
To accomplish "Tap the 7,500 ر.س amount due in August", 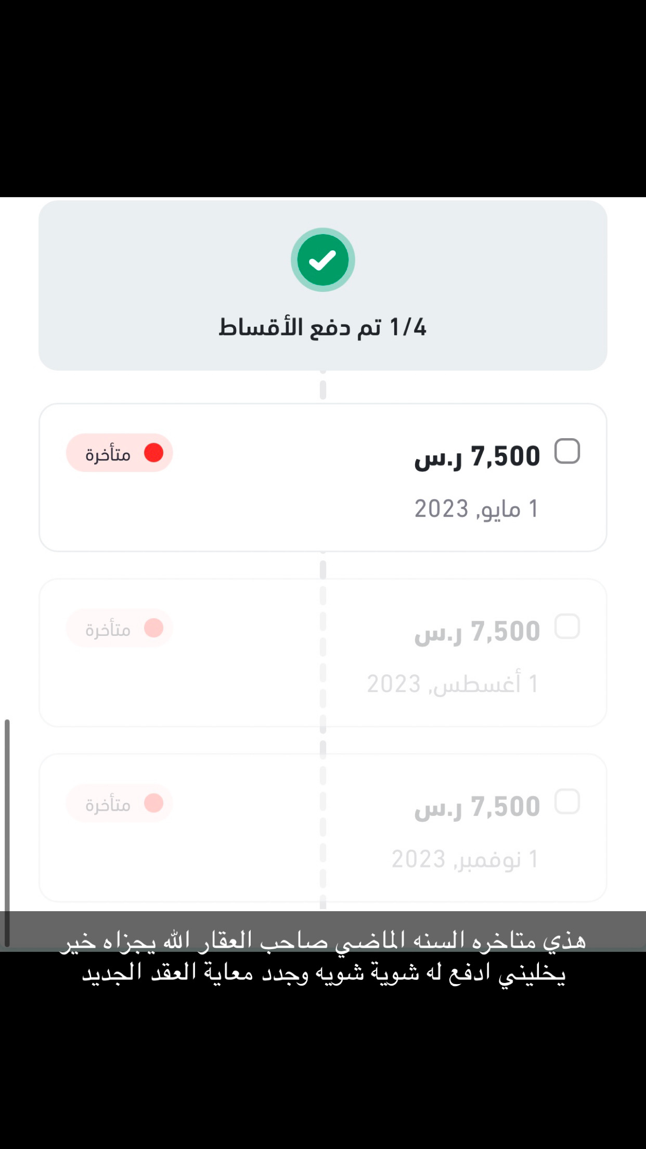I will [477, 632].
